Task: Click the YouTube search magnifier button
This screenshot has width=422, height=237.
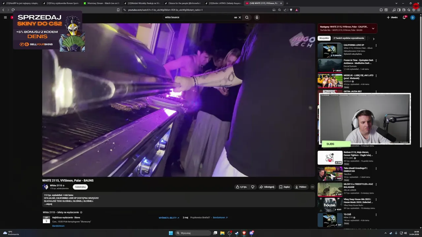Action: point(247,17)
